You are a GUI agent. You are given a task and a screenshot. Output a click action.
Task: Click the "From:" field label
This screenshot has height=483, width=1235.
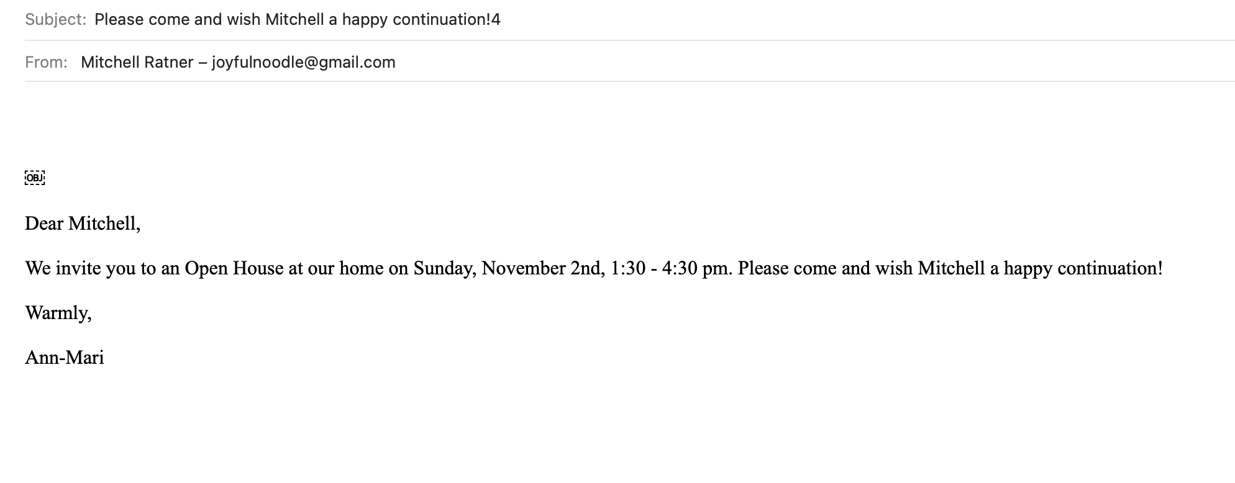coord(46,63)
